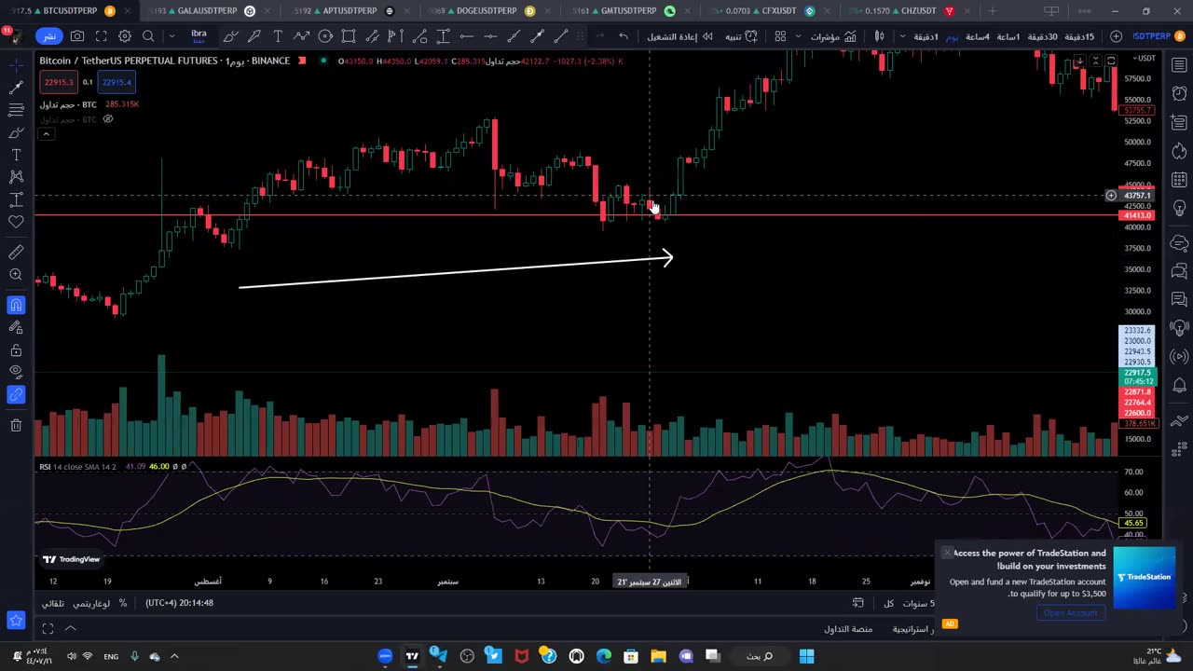Image resolution: width=1193 pixels, height=671 pixels.
Task: Toggle auto scale option
Action: click(53, 603)
